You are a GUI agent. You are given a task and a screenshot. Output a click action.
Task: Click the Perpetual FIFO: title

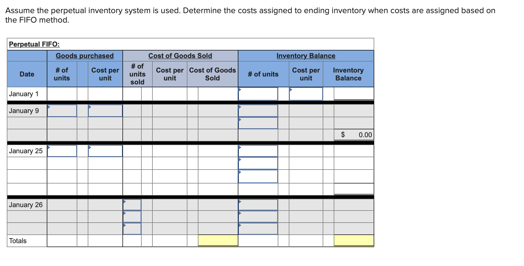pos(34,44)
